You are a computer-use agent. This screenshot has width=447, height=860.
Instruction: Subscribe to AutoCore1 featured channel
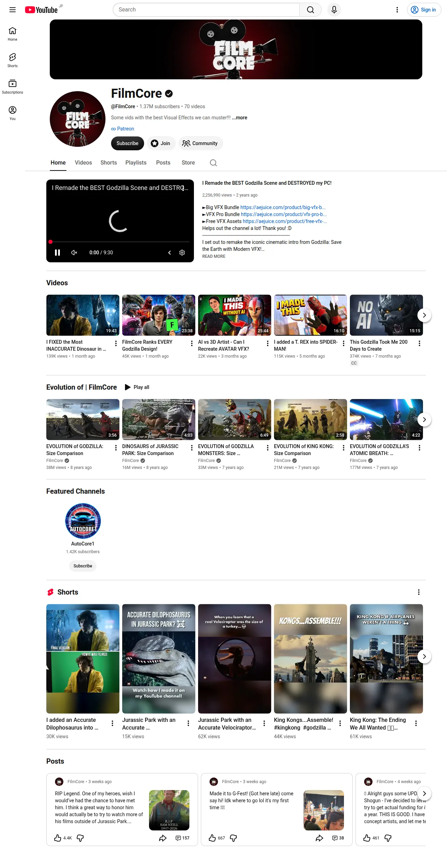pos(83,566)
